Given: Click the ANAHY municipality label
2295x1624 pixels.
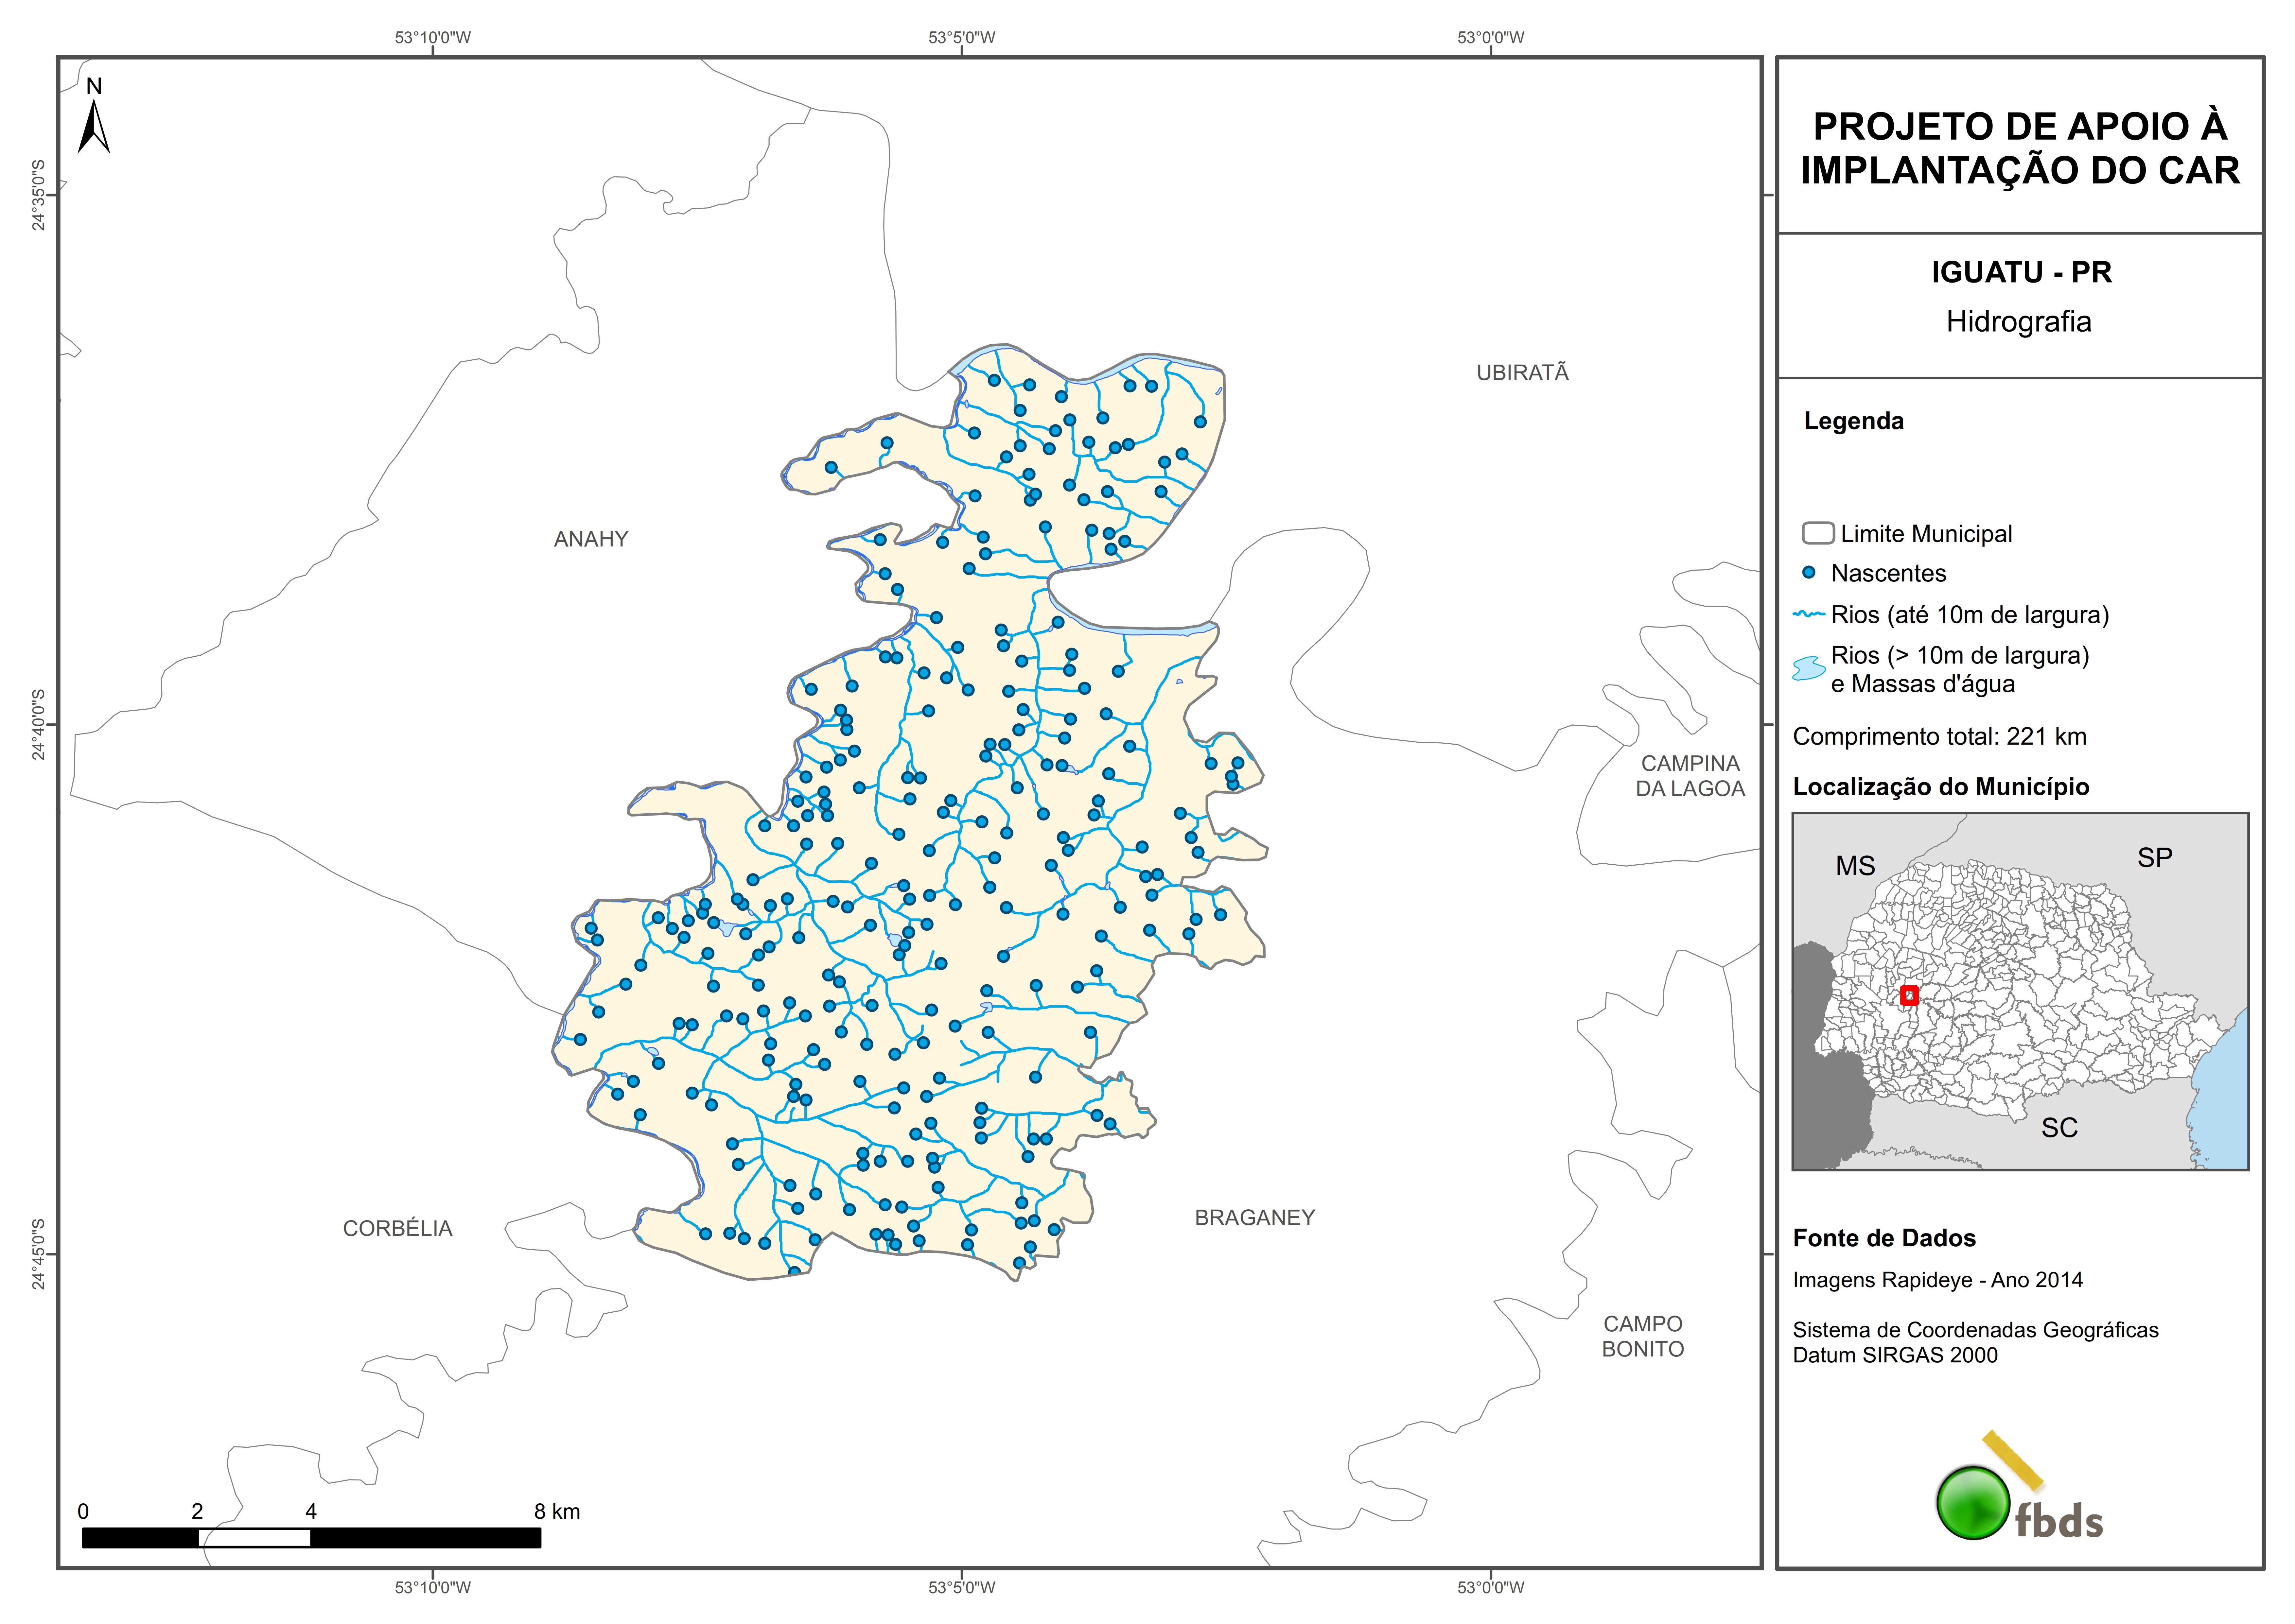Looking at the screenshot, I should tap(591, 539).
